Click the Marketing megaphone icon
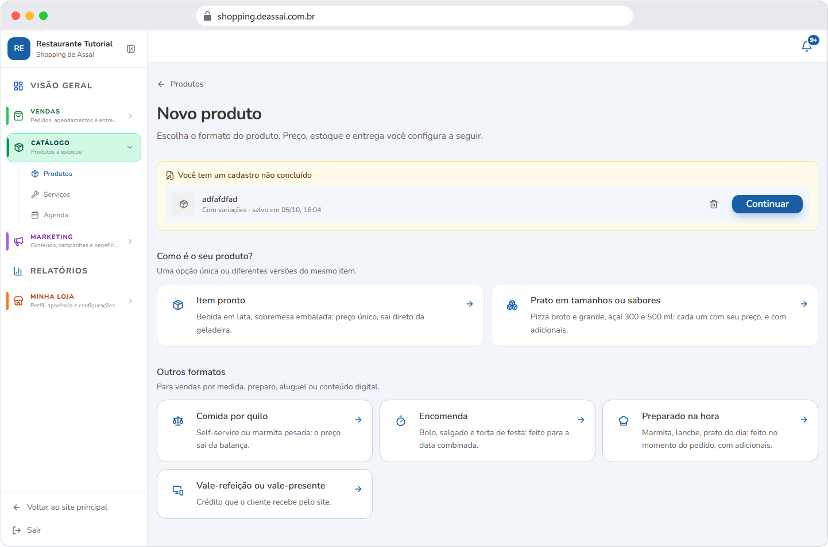This screenshot has height=547, width=828. 18,241
